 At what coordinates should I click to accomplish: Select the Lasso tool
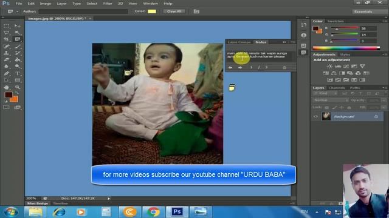coord(7,33)
